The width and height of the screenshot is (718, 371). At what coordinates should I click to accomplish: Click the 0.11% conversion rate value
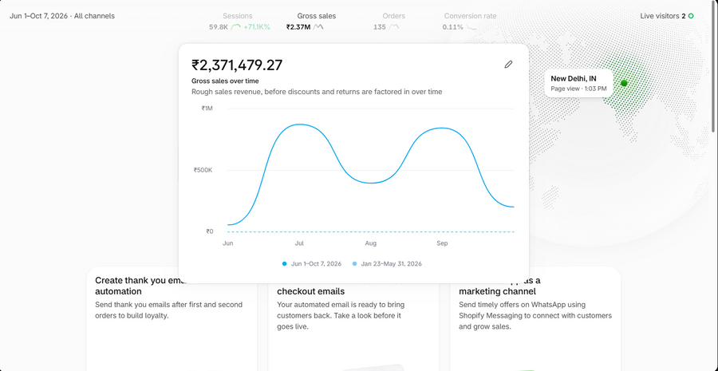452,27
